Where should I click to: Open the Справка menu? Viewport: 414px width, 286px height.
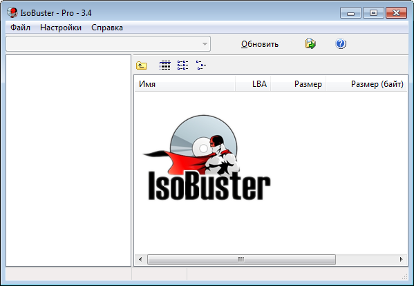tap(107, 28)
